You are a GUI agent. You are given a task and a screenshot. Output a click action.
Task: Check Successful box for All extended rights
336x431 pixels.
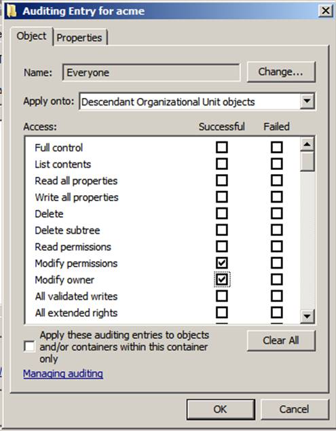tap(222, 313)
